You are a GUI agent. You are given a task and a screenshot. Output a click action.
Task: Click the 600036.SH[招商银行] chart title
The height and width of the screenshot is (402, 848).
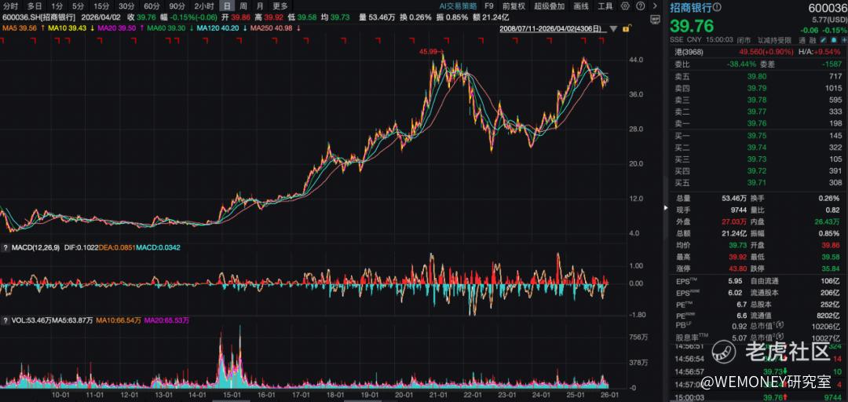(38, 16)
